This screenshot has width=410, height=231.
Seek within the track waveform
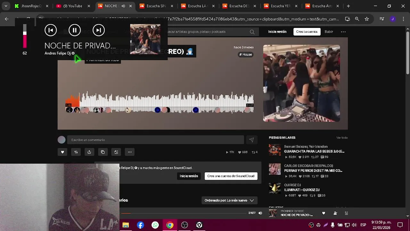coord(160,102)
